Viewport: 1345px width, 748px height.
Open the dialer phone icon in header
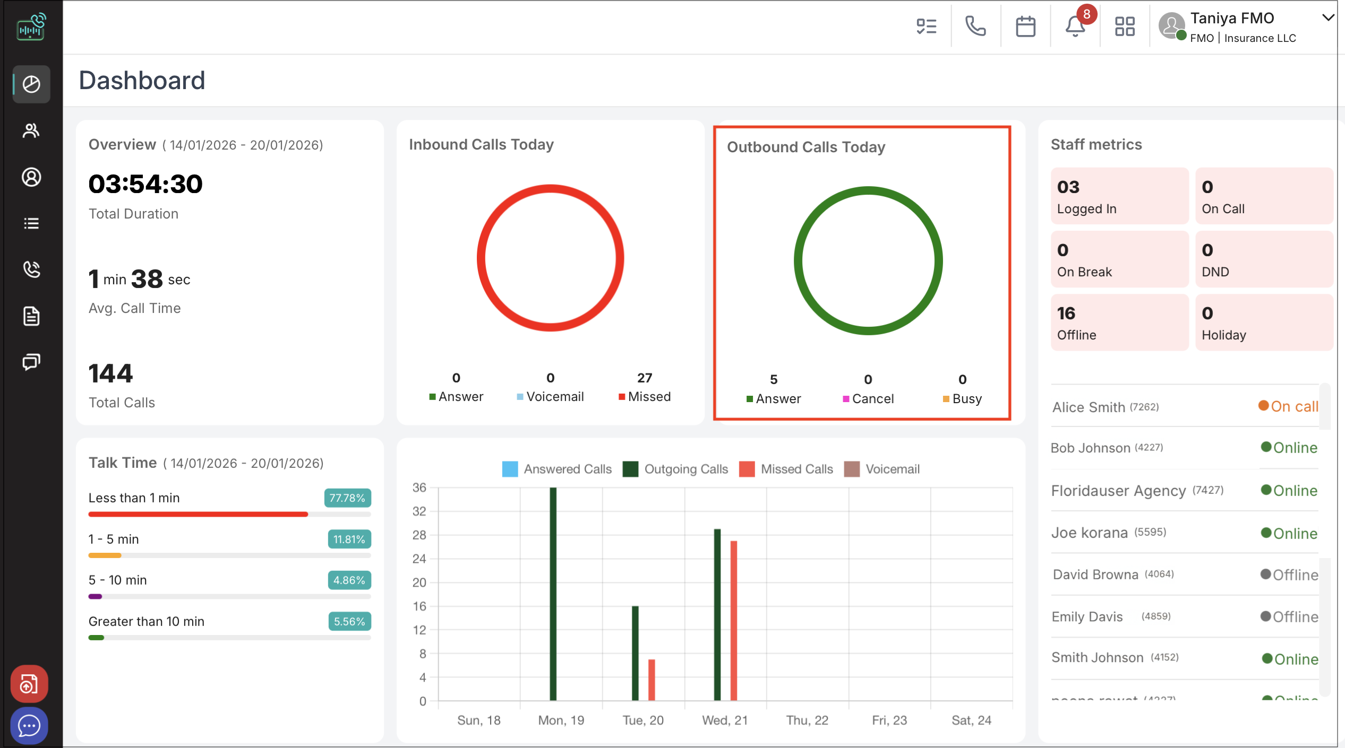tap(975, 27)
